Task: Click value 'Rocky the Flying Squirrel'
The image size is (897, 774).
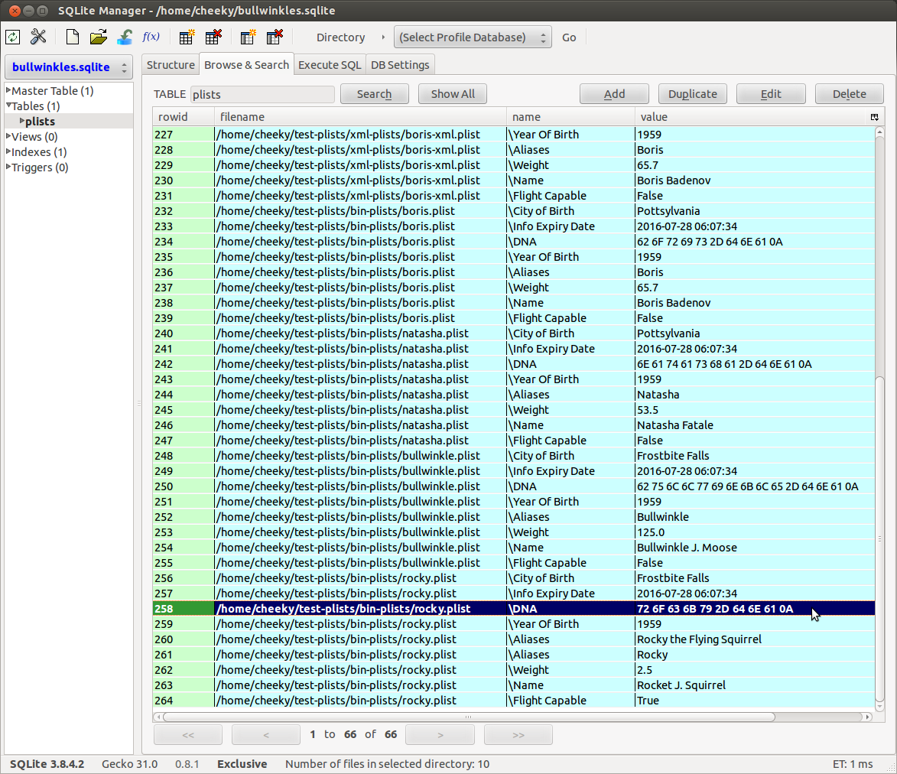Action: (x=699, y=639)
